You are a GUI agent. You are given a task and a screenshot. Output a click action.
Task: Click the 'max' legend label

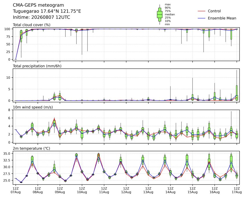168,5
